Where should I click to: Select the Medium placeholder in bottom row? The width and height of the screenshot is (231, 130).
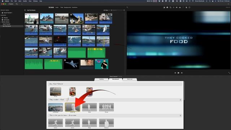106,123
